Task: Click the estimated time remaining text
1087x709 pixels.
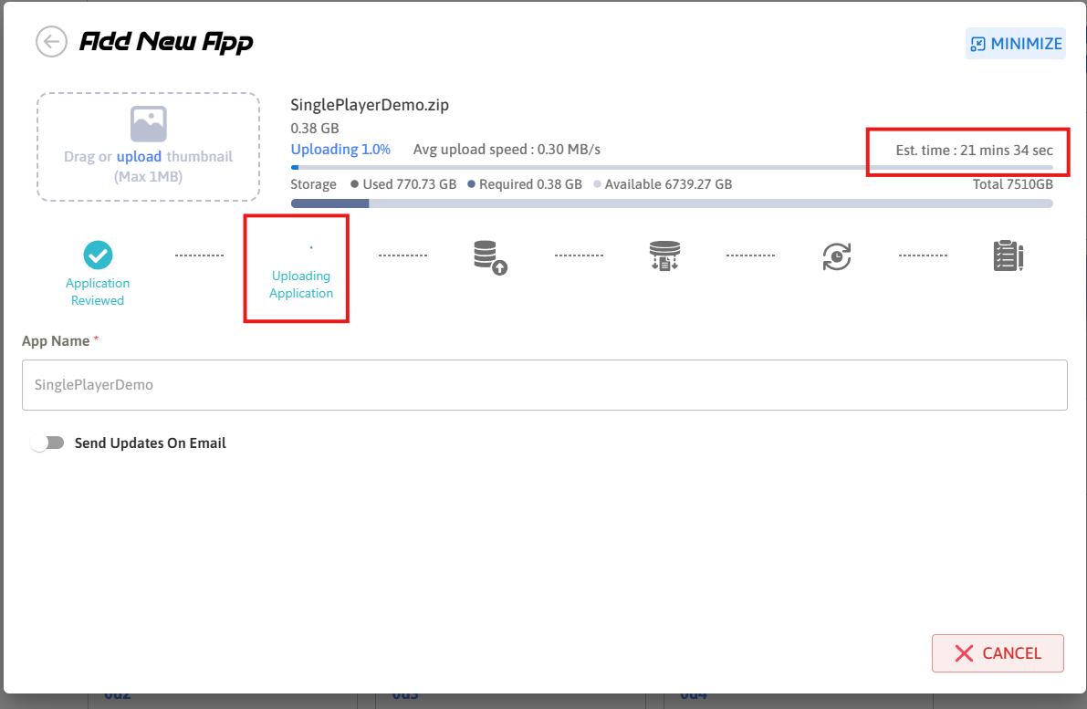Action: [974, 150]
